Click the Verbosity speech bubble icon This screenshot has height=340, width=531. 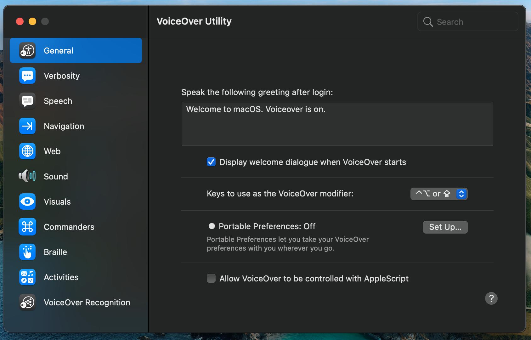click(x=27, y=76)
